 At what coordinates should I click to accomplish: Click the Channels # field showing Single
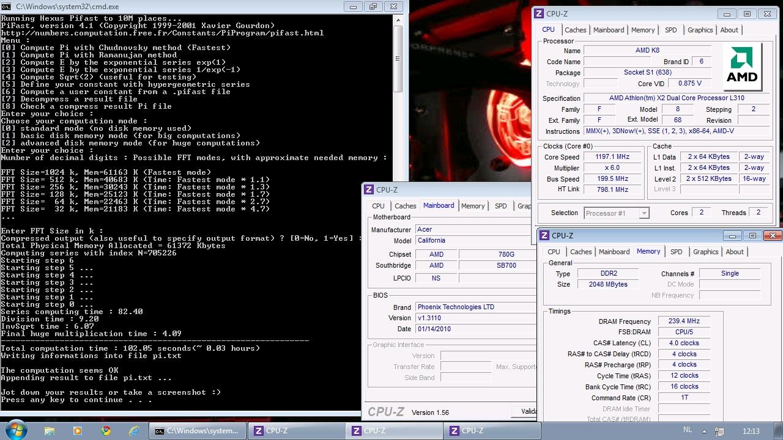(730, 273)
